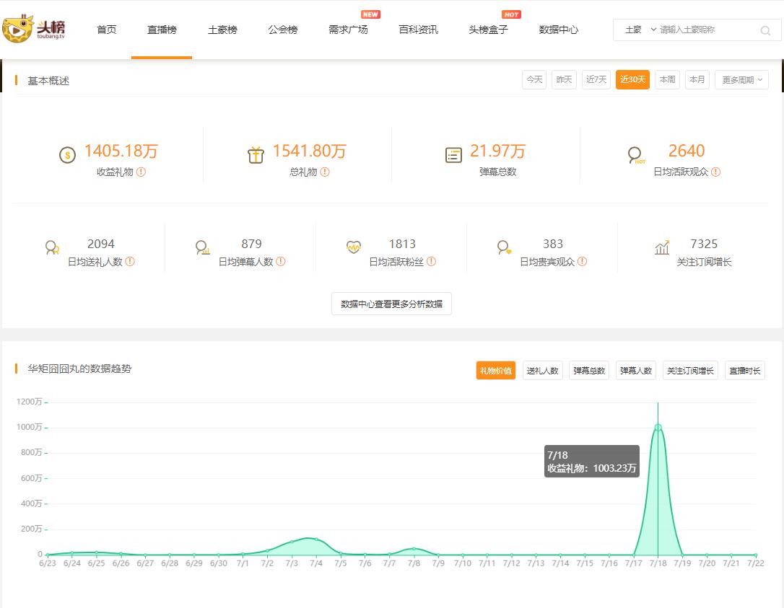This screenshot has height=608, width=784.
Task: Select the 本月 period filter
Action: pyautogui.click(x=697, y=80)
